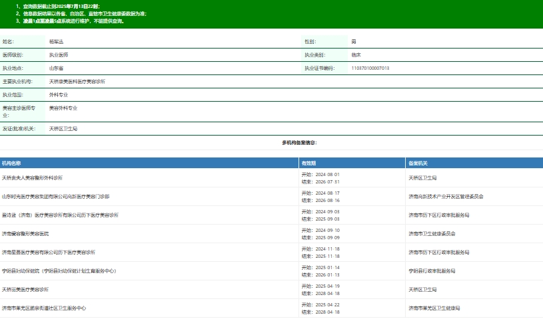Click the 多机构备案信息 heading
The height and width of the screenshot is (321, 543).
tap(299, 143)
